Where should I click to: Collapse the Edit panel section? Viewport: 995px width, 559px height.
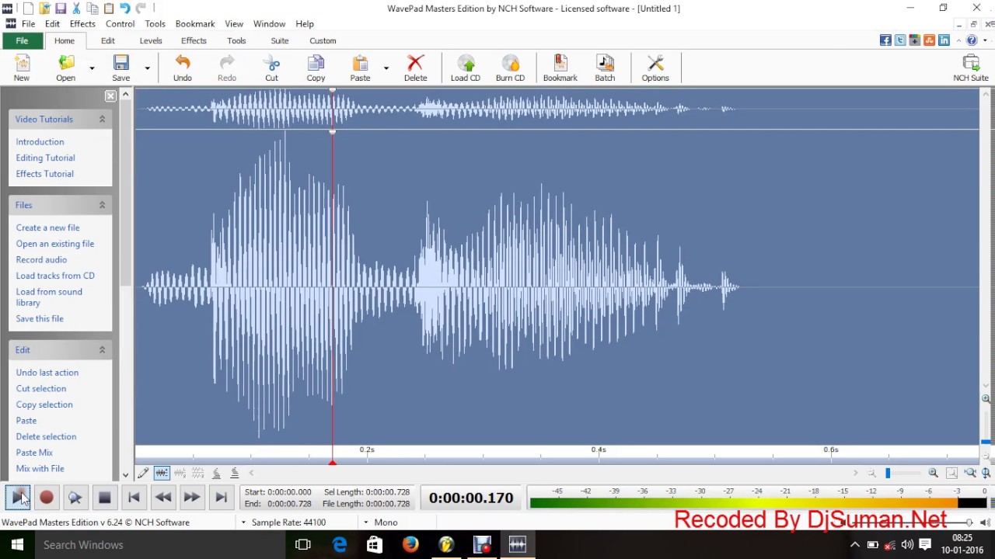(102, 350)
